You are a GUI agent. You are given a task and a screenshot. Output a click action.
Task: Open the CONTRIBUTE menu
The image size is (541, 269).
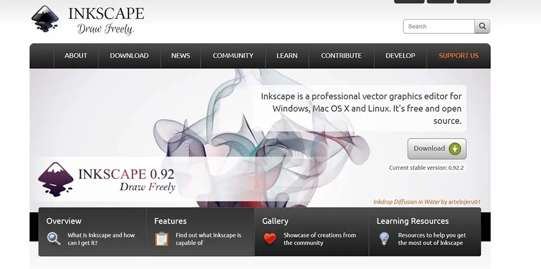(x=342, y=56)
